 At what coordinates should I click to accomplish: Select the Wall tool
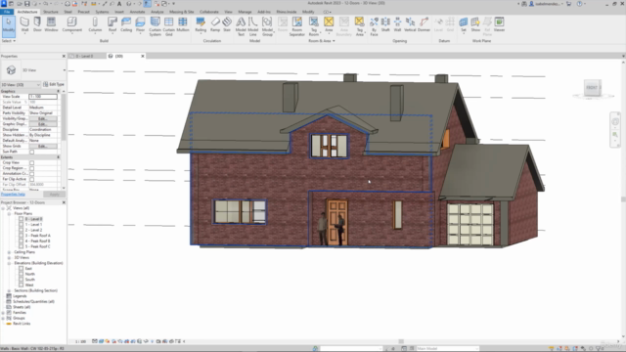coord(24,24)
